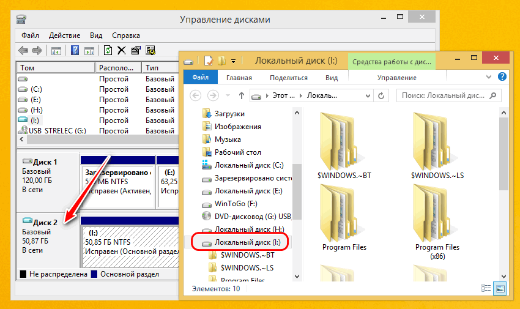This screenshot has width=520, height=309.
Task: Switch to the Поделиться ribbon tab
Action: click(x=288, y=78)
